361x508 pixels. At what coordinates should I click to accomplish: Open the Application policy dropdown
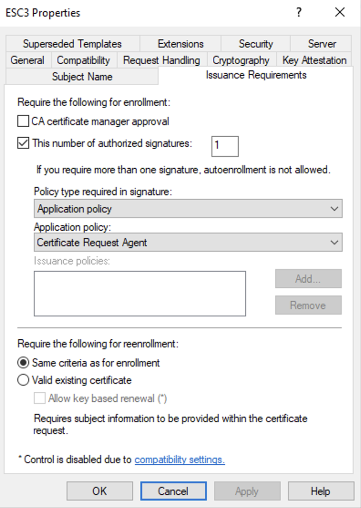point(188,242)
